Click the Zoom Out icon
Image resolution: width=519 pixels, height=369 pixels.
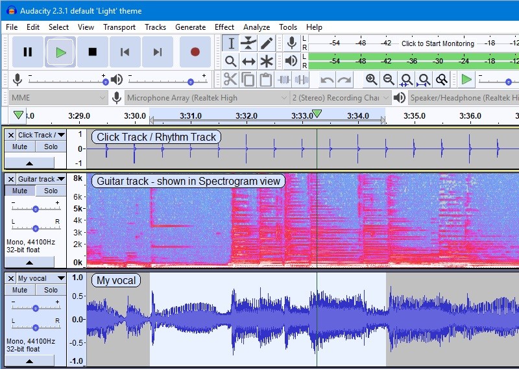point(389,79)
